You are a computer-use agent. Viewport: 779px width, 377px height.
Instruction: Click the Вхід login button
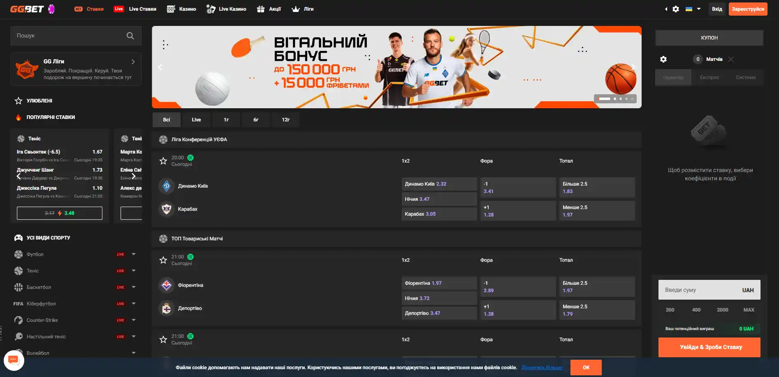point(717,9)
